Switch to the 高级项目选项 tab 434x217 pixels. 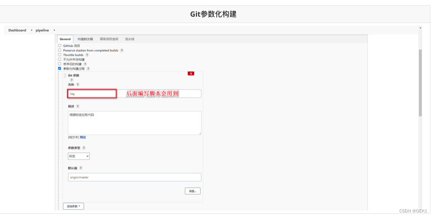click(x=109, y=39)
